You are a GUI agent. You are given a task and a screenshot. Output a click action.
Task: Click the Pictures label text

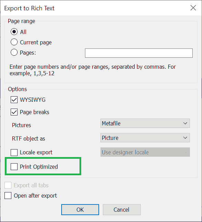pyautogui.click(x=21, y=125)
